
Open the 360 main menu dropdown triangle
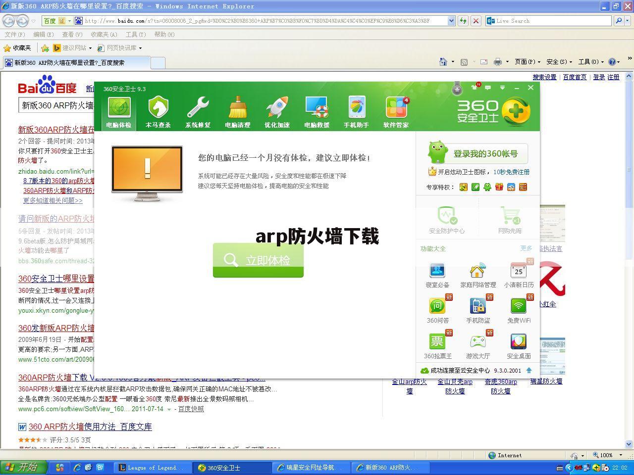coord(502,88)
